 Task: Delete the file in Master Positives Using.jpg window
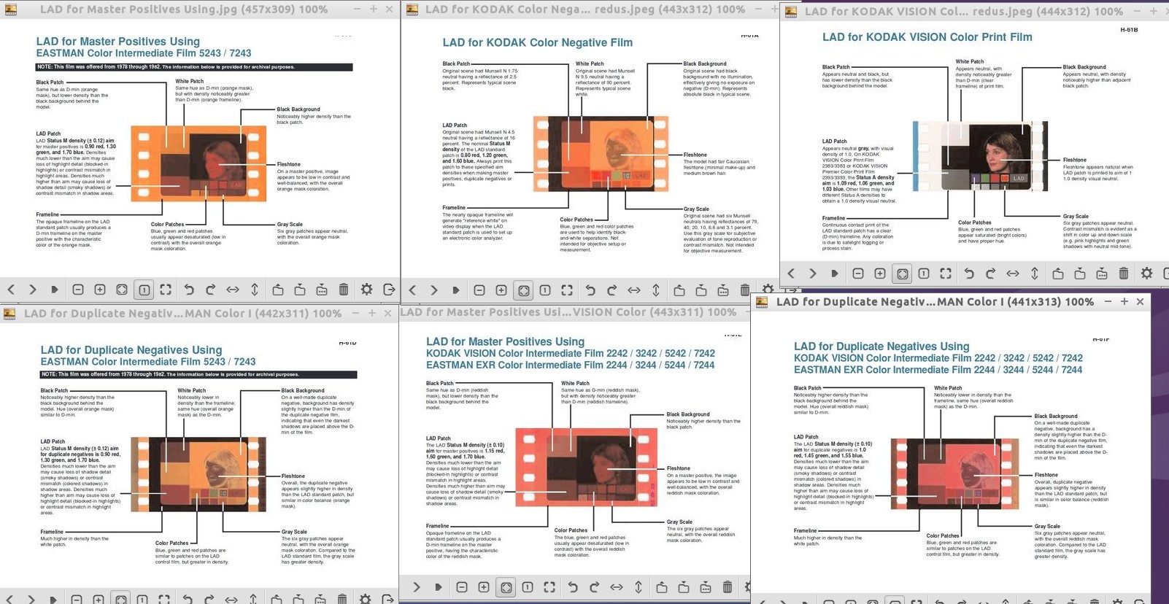[344, 290]
